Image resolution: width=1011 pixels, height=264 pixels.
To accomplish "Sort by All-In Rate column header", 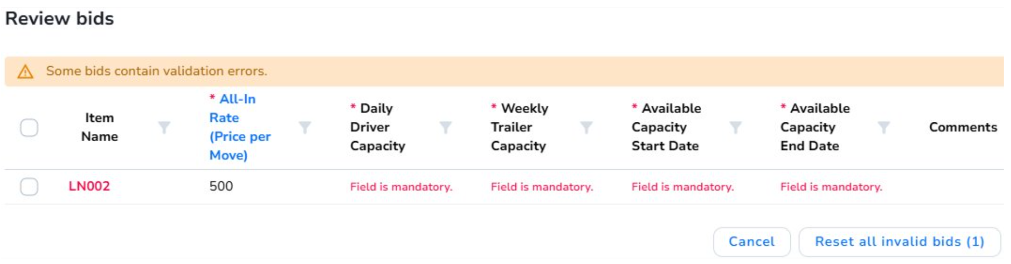I will point(239,127).
